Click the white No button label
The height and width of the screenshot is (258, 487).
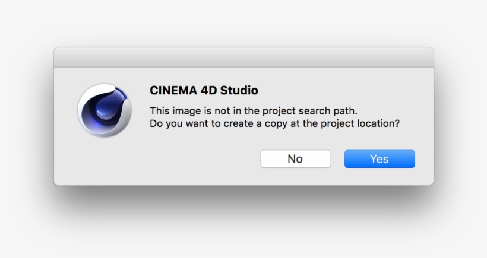295,159
